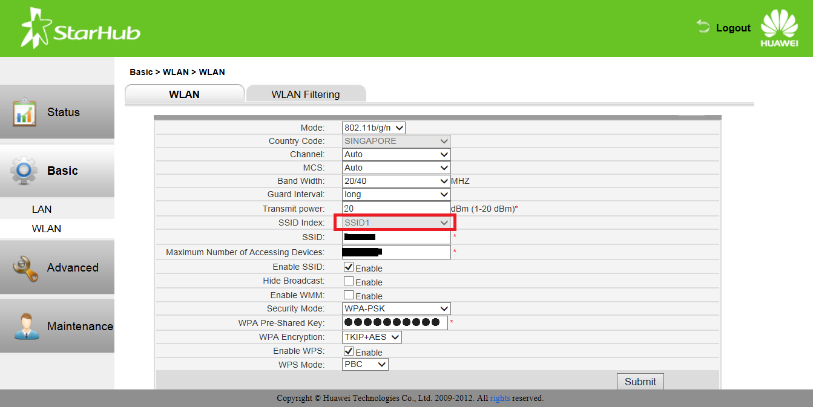Follow the rights link in footer
The height and width of the screenshot is (407, 813).
click(500, 398)
